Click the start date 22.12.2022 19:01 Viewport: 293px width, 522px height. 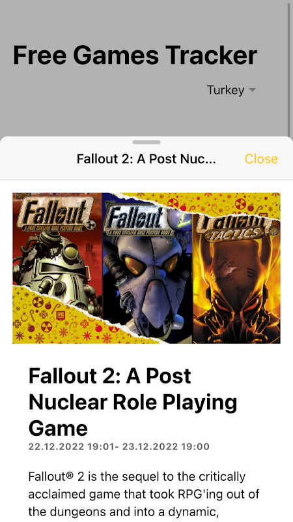(71, 446)
